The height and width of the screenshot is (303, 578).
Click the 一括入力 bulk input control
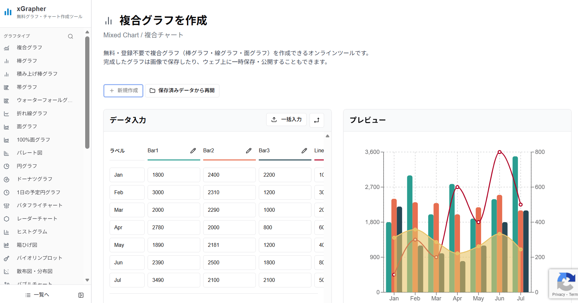click(286, 120)
